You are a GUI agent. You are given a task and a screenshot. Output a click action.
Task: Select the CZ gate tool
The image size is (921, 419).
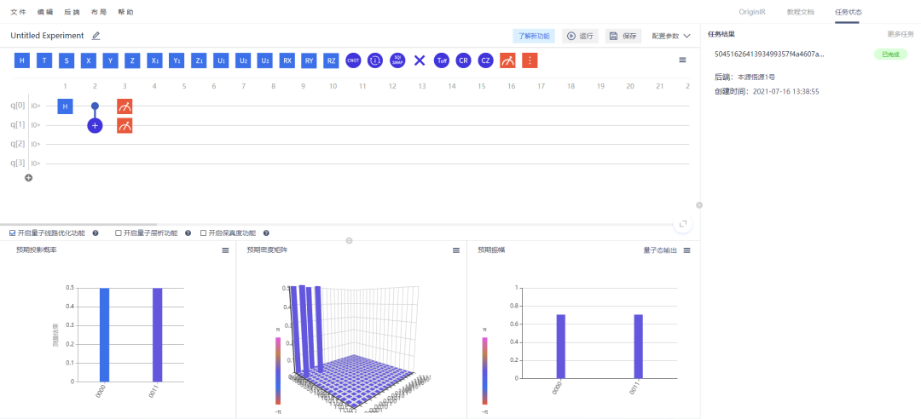(x=485, y=60)
